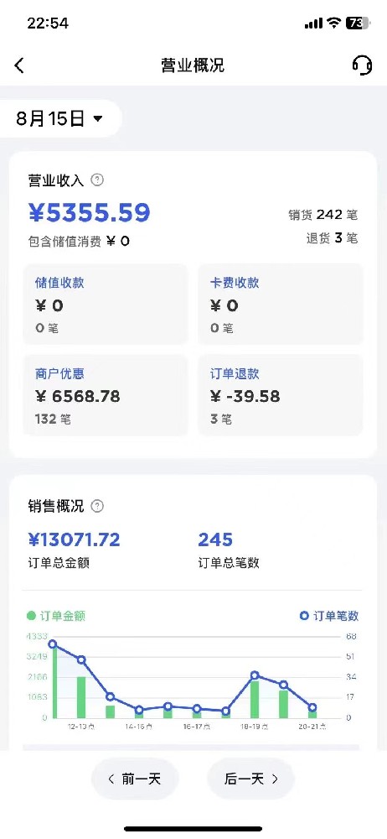Select the first blue point on chart line
Image resolution: width=387 pixels, height=839 pixels.
(53, 644)
